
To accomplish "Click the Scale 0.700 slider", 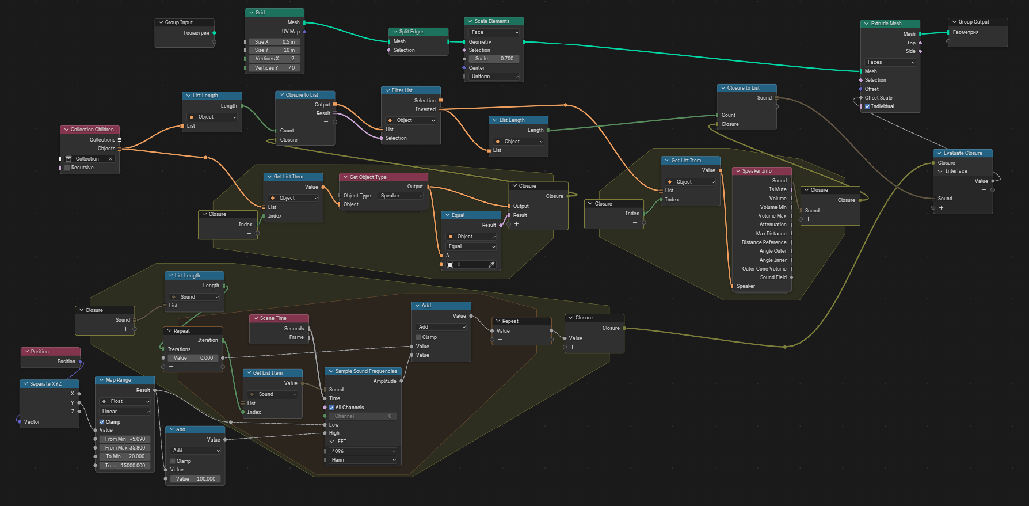I will click(x=494, y=59).
